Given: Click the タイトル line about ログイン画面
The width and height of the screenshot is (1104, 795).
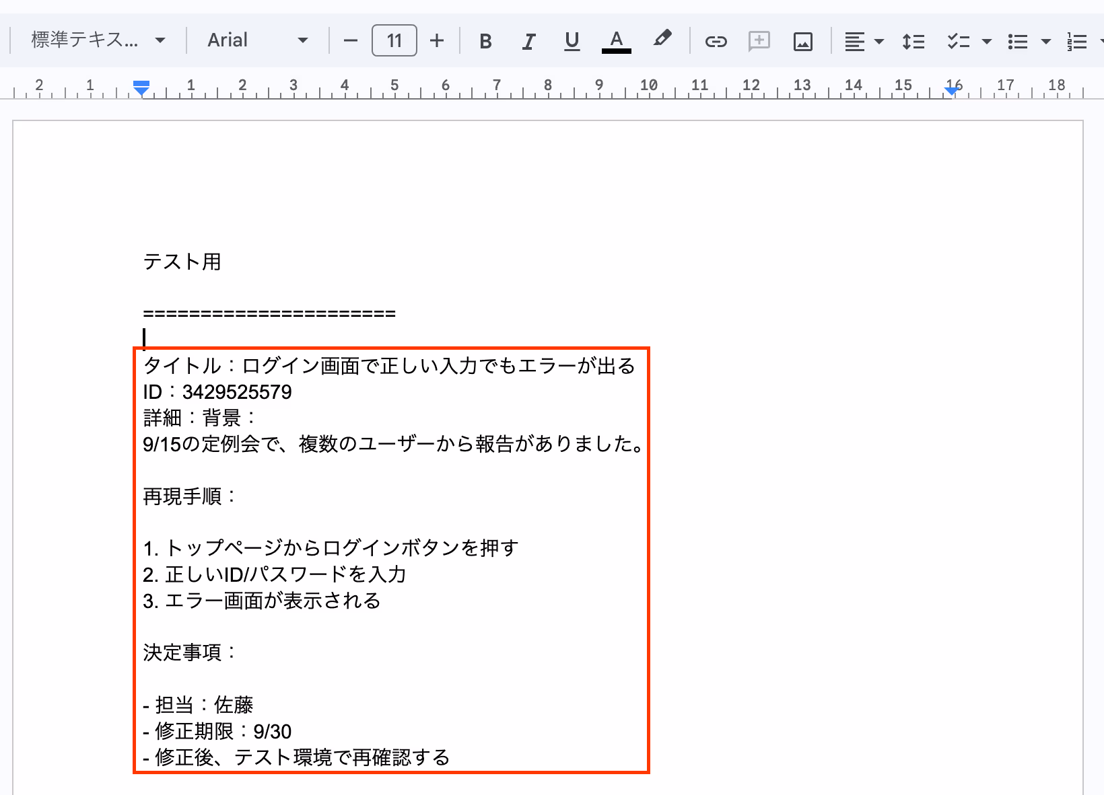Looking at the screenshot, I should click(389, 366).
